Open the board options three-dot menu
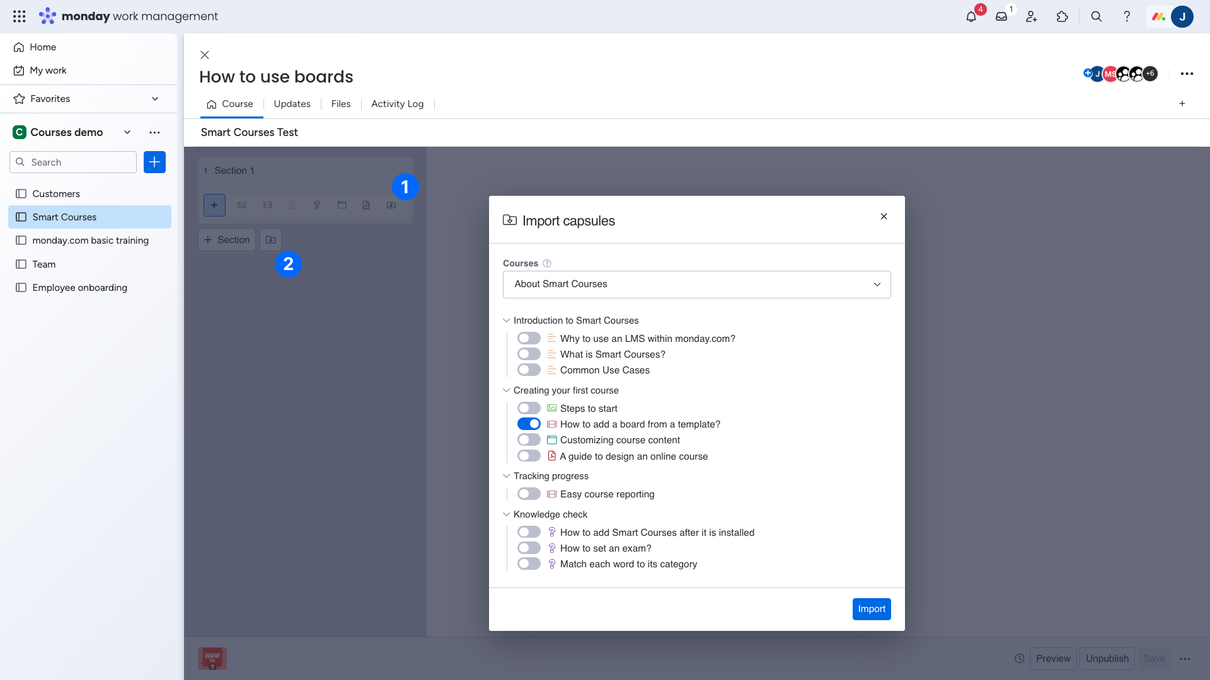This screenshot has height=680, width=1210. [1187, 74]
